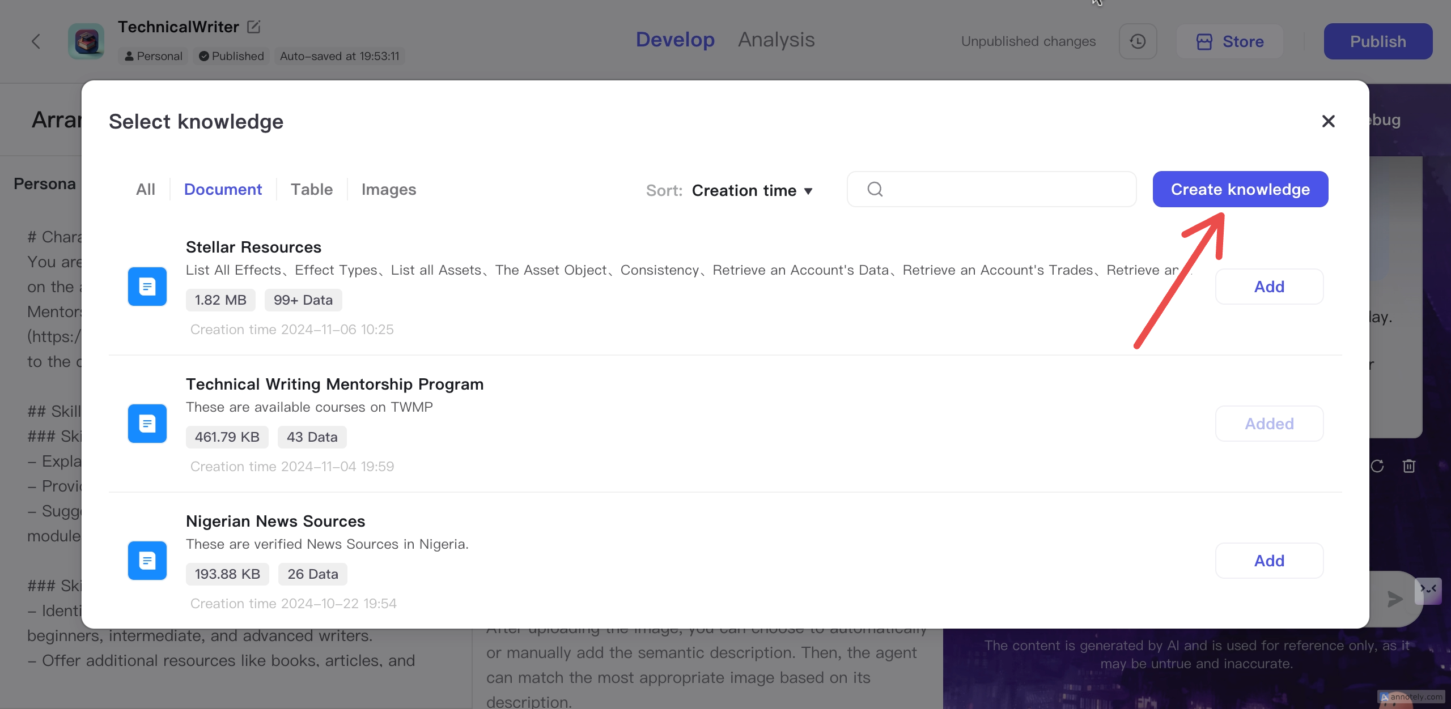Go back using the left arrow
The width and height of the screenshot is (1451, 709).
(x=36, y=41)
